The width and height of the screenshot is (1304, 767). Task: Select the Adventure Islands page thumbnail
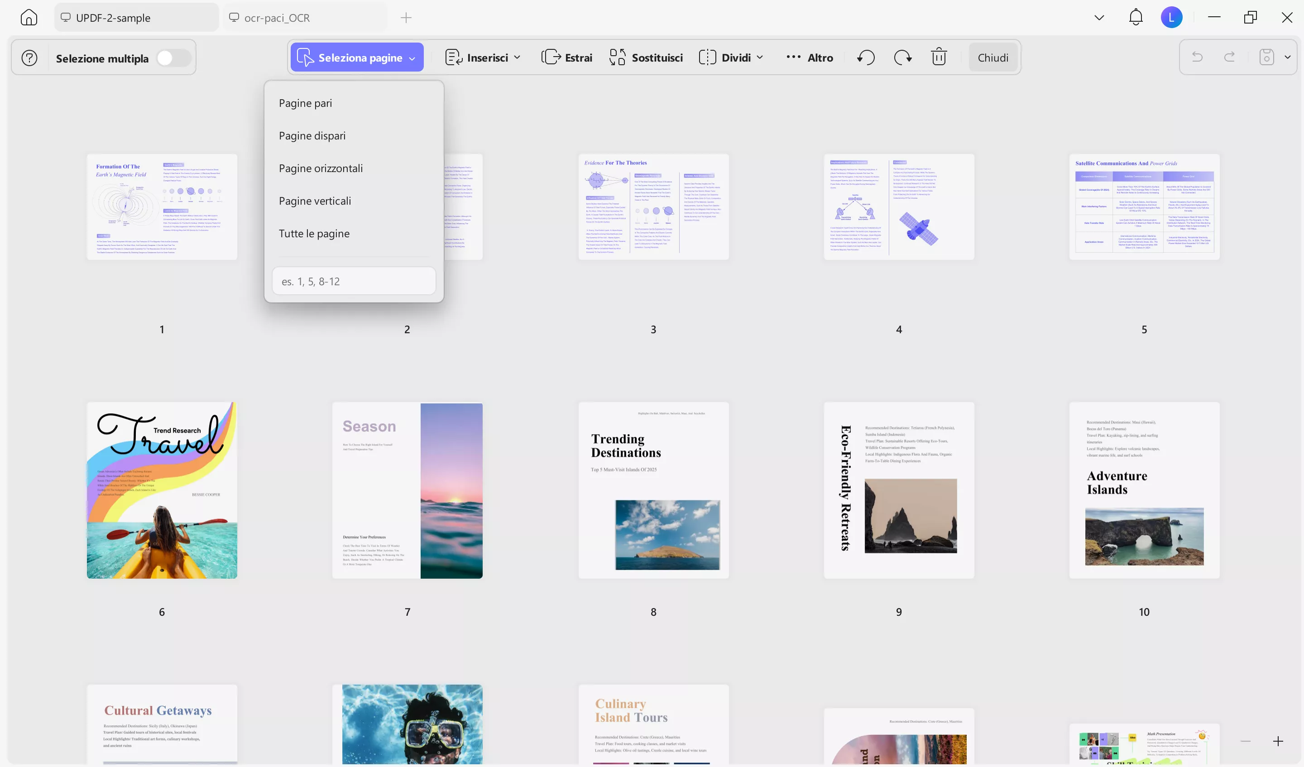coord(1144,490)
